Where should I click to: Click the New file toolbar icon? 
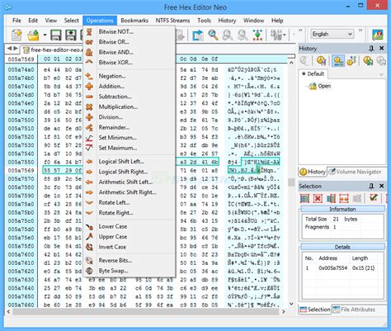16,35
